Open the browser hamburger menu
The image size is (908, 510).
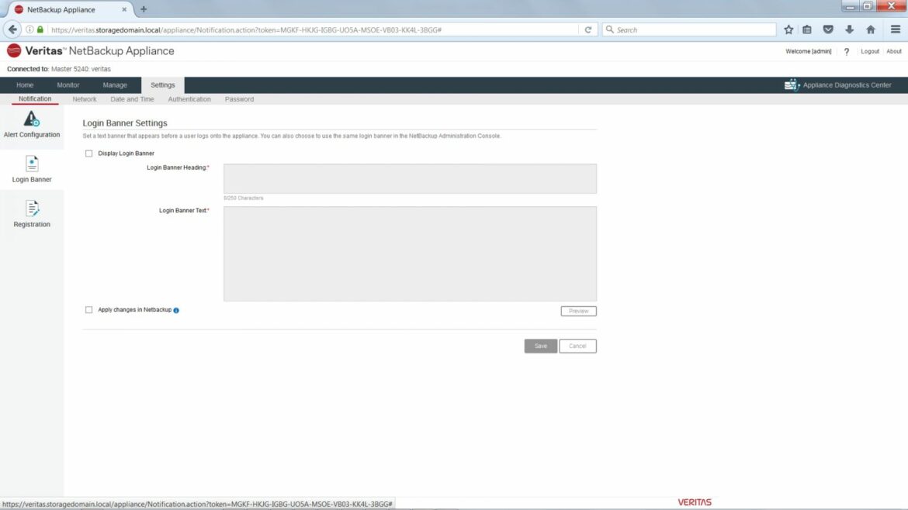896,29
